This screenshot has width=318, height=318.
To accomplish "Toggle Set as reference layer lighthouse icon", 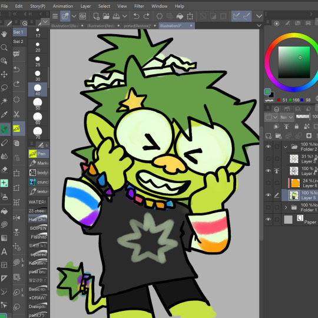I will (286, 127).
